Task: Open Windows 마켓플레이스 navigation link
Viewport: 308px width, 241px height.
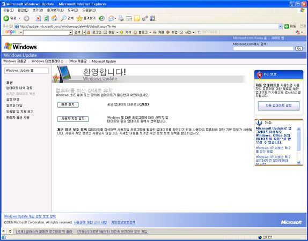Action: tap(47, 61)
